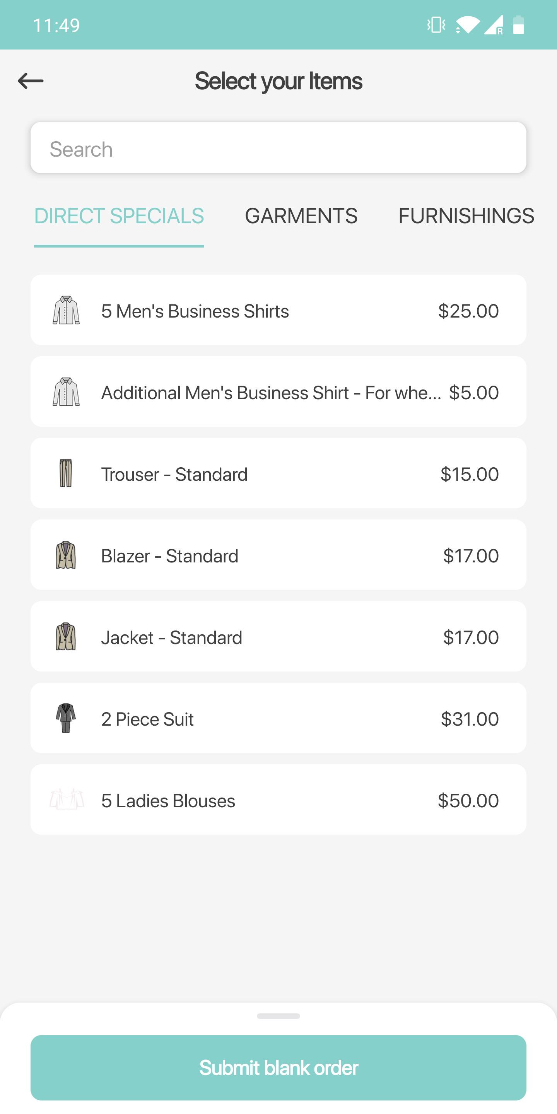Switch to the Garments tab
The height and width of the screenshot is (1114, 557).
(301, 216)
